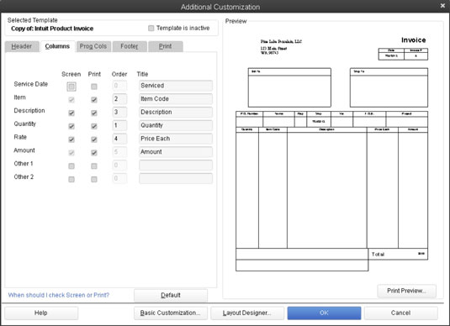The height and width of the screenshot is (326, 450).
Task: Edit the Price Each title field
Action: click(176, 139)
